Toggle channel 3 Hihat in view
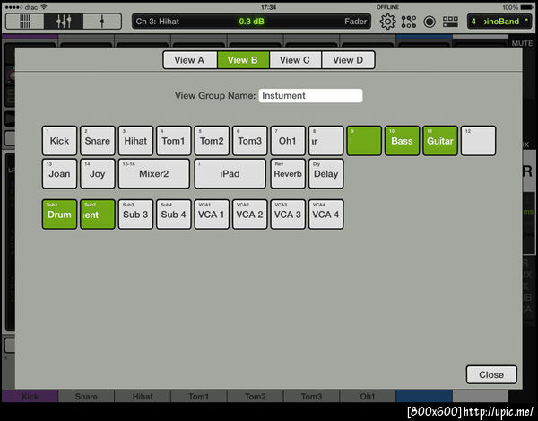 [135, 141]
